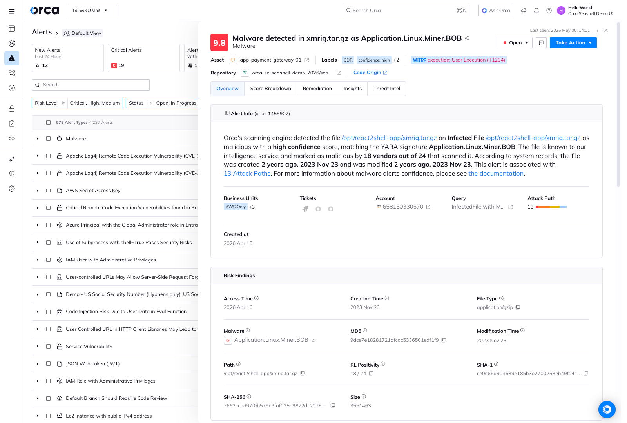Expand the AWS Secret Access Key group
Viewport: 627px width, 423px height.
tap(38, 191)
